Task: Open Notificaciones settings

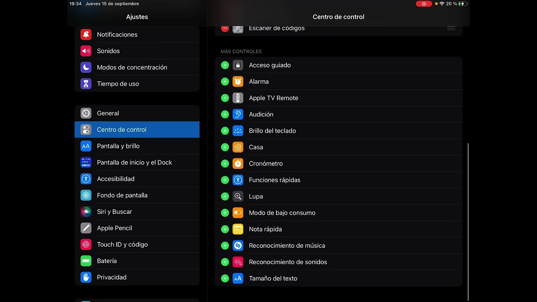Action: point(137,34)
